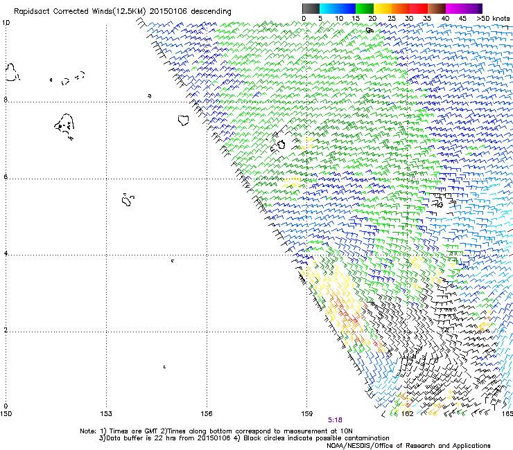Click the latitude label '8'
513x450 pixels.
(6, 100)
